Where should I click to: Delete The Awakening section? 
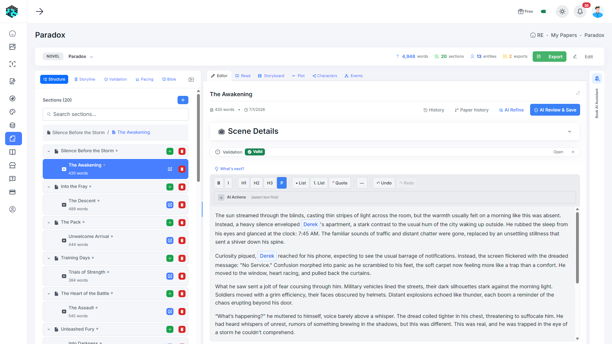coord(182,169)
